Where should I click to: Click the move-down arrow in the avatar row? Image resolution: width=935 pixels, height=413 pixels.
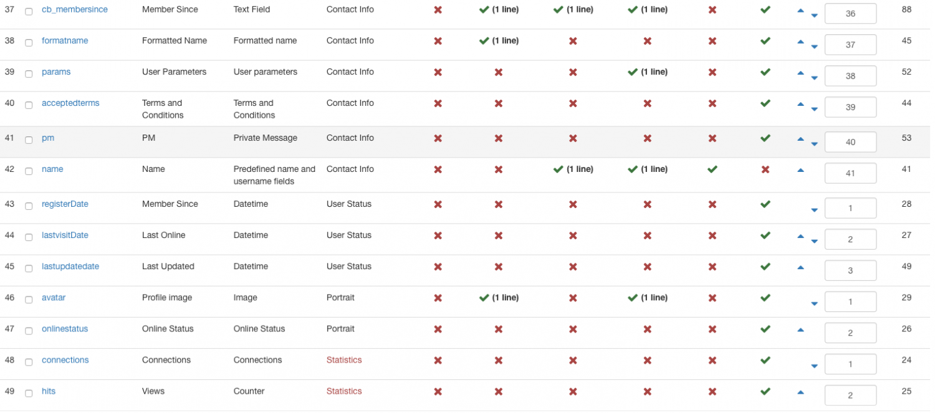pyautogui.click(x=814, y=304)
